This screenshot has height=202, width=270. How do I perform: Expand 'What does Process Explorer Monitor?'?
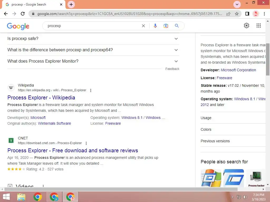click(x=93, y=61)
